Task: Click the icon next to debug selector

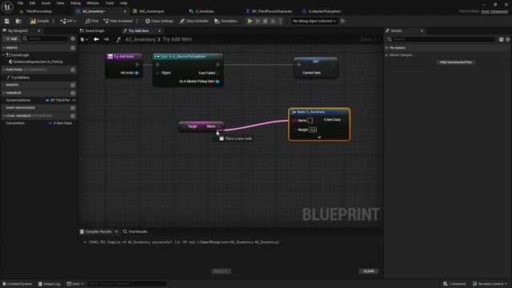Action: click(343, 21)
